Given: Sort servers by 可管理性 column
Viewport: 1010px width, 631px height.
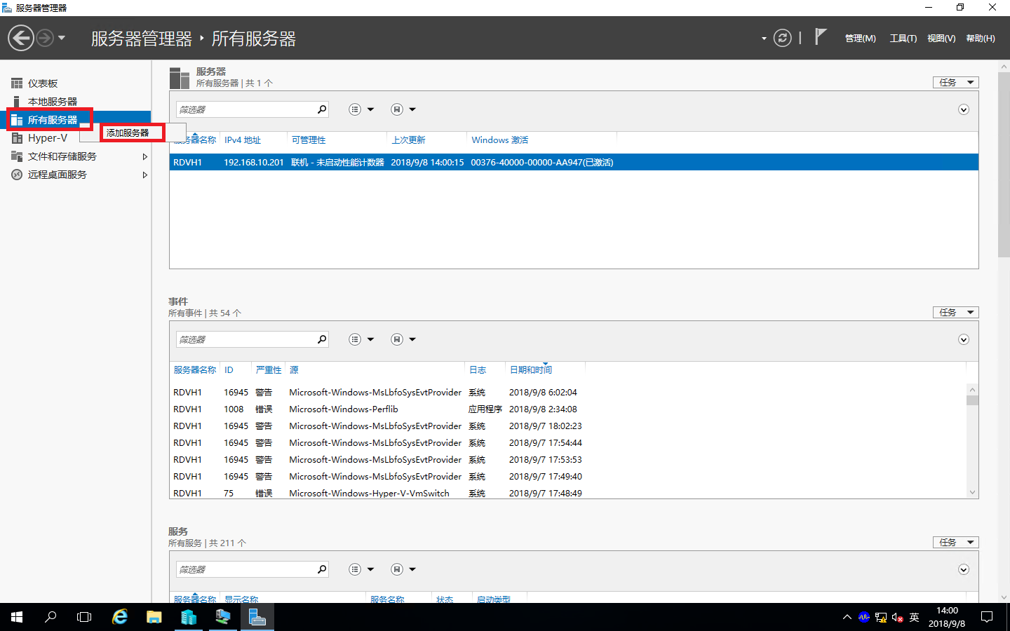Looking at the screenshot, I should point(309,140).
